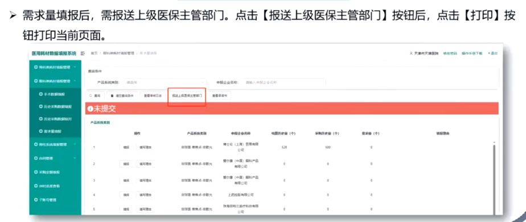Viewport: 526px width, 222px height.
Task: Expand the 骨科类耗材填报管理 menu chevron
Action: tap(75, 67)
